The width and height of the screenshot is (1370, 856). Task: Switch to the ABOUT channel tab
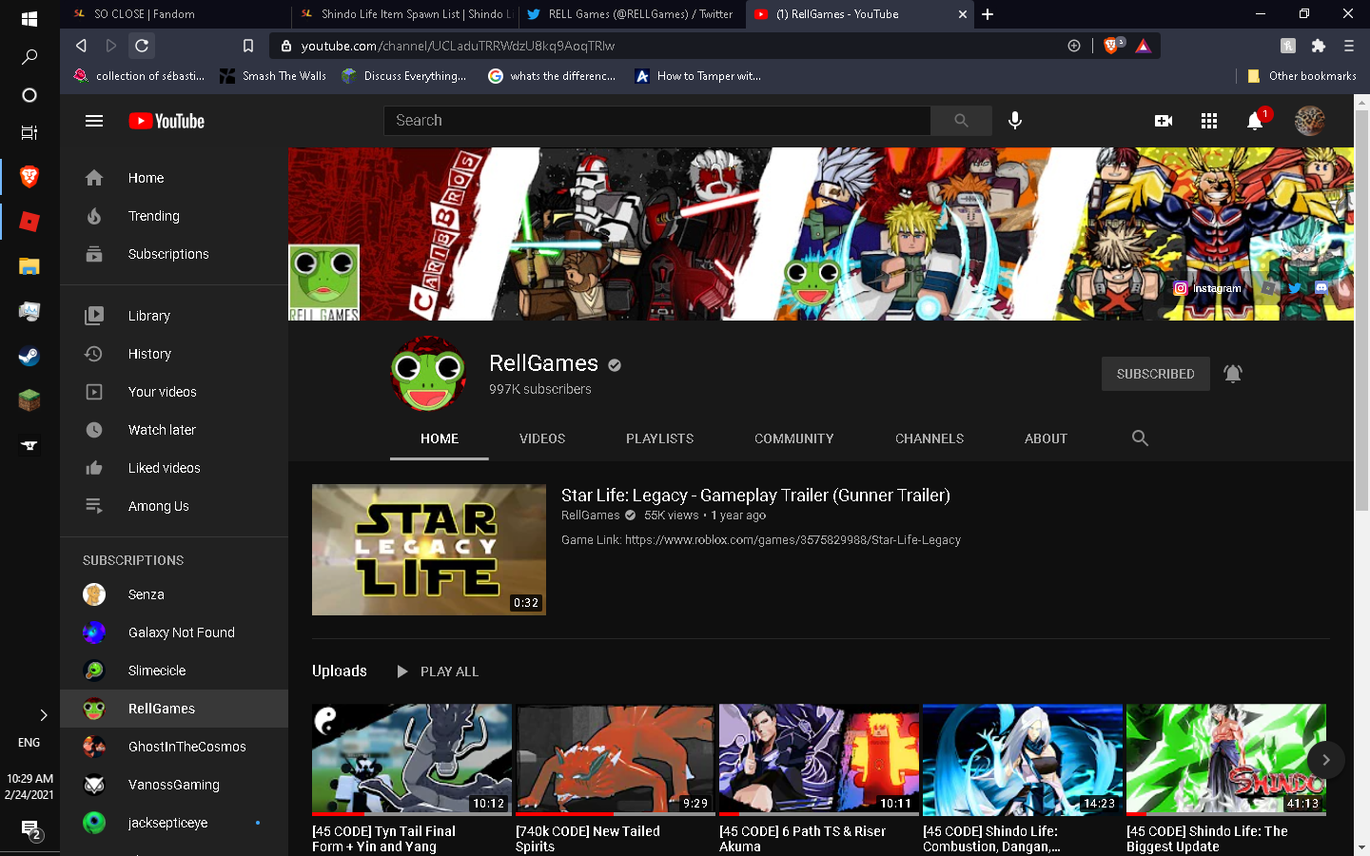tap(1046, 438)
